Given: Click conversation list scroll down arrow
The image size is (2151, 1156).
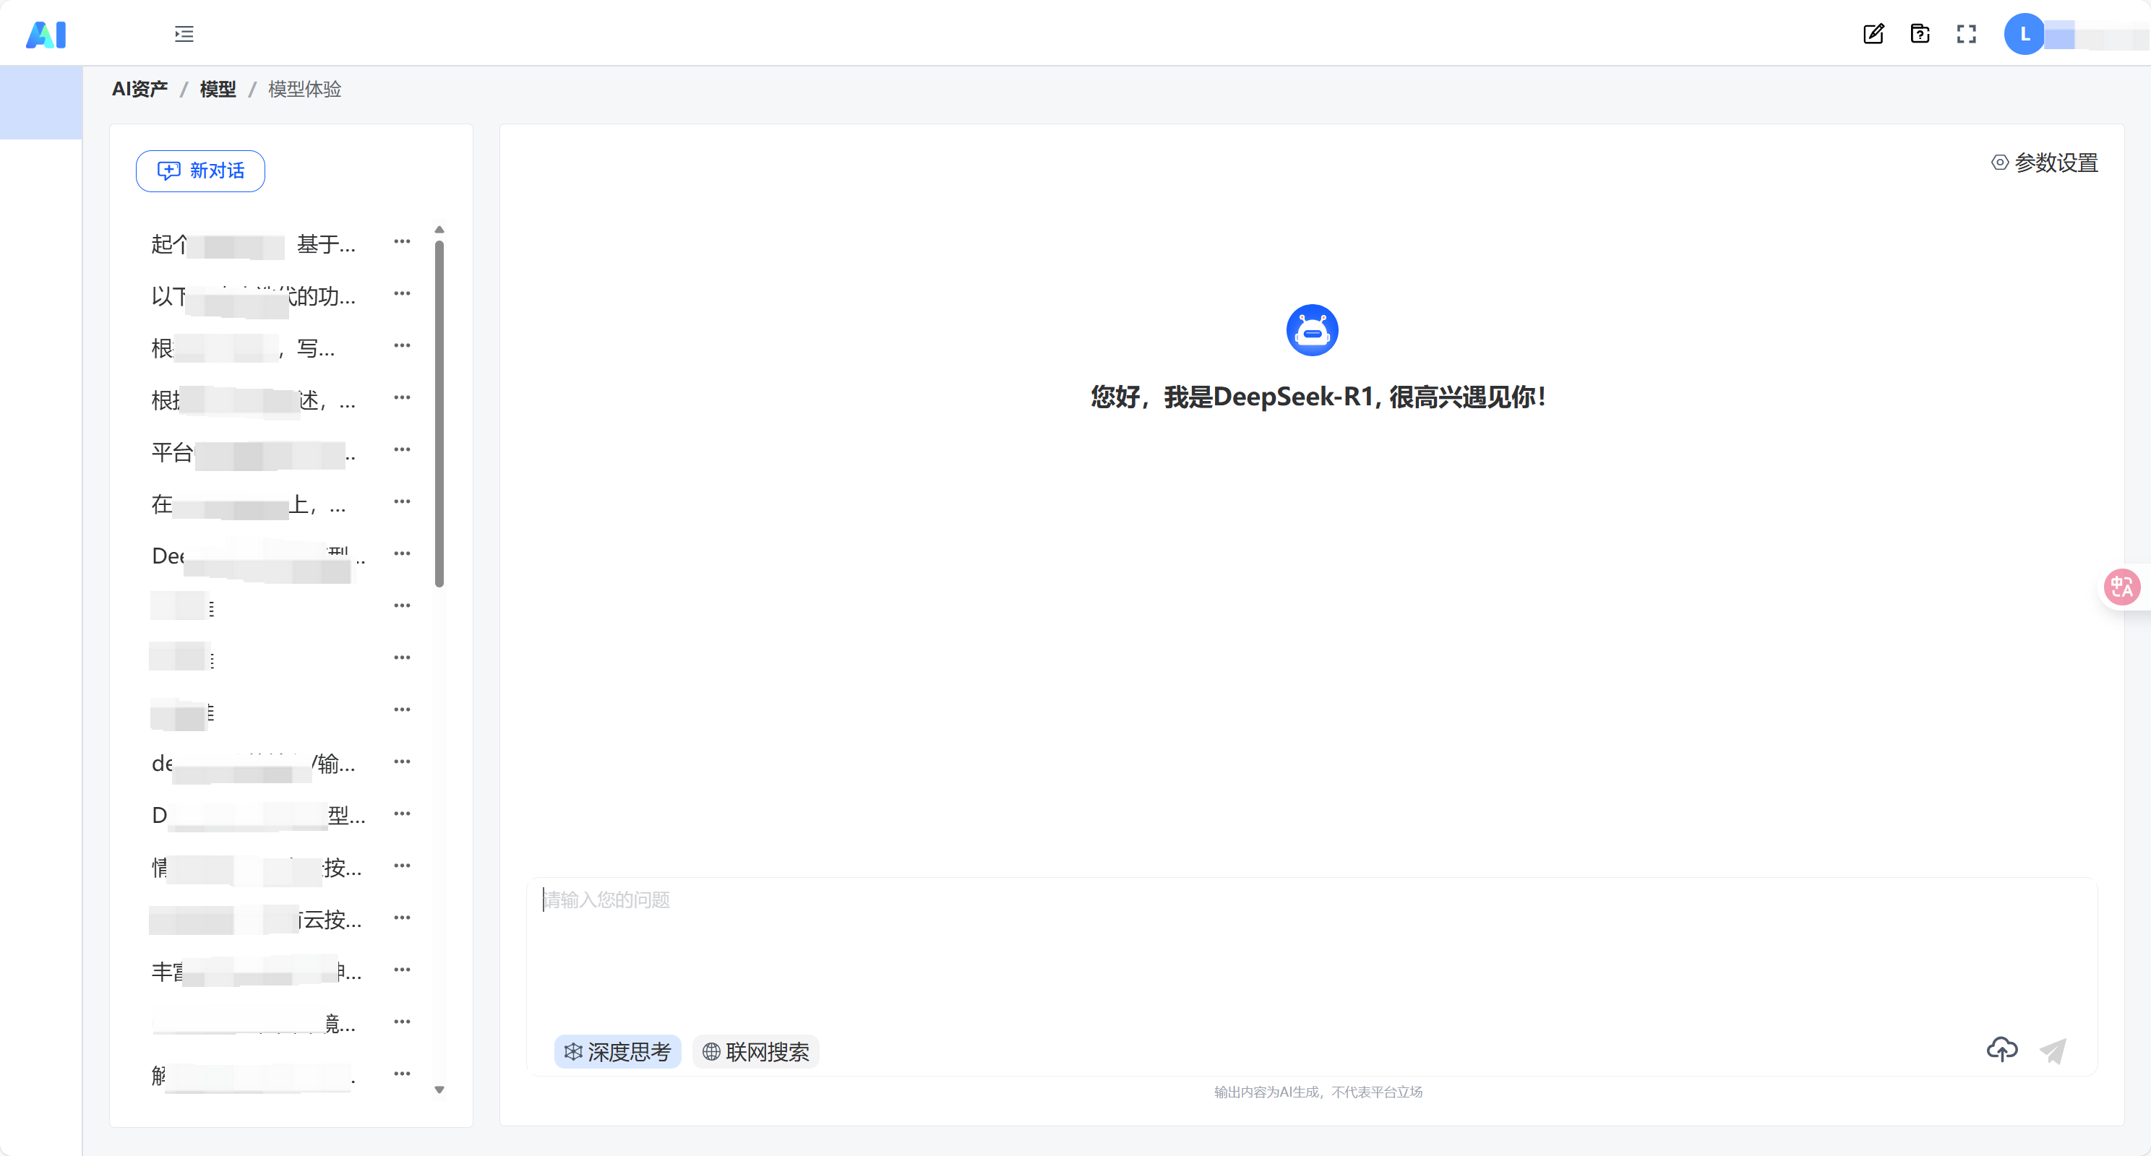Looking at the screenshot, I should point(439,1090).
